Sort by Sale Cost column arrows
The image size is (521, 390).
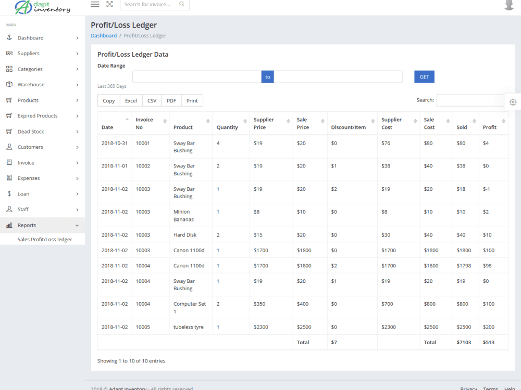tap(448, 121)
